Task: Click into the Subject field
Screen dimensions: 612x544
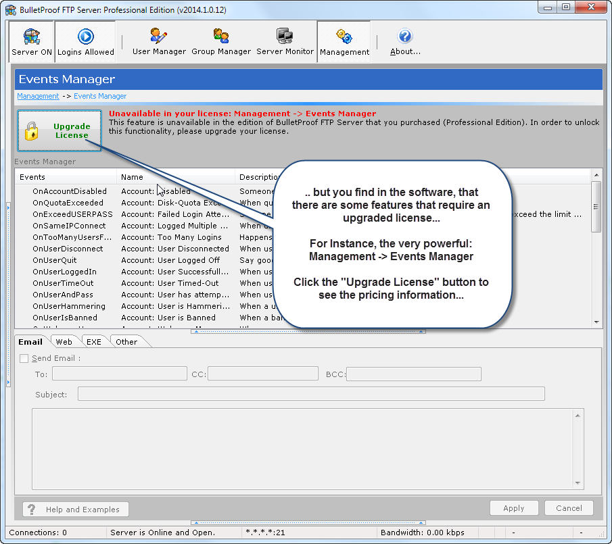Action: point(311,393)
